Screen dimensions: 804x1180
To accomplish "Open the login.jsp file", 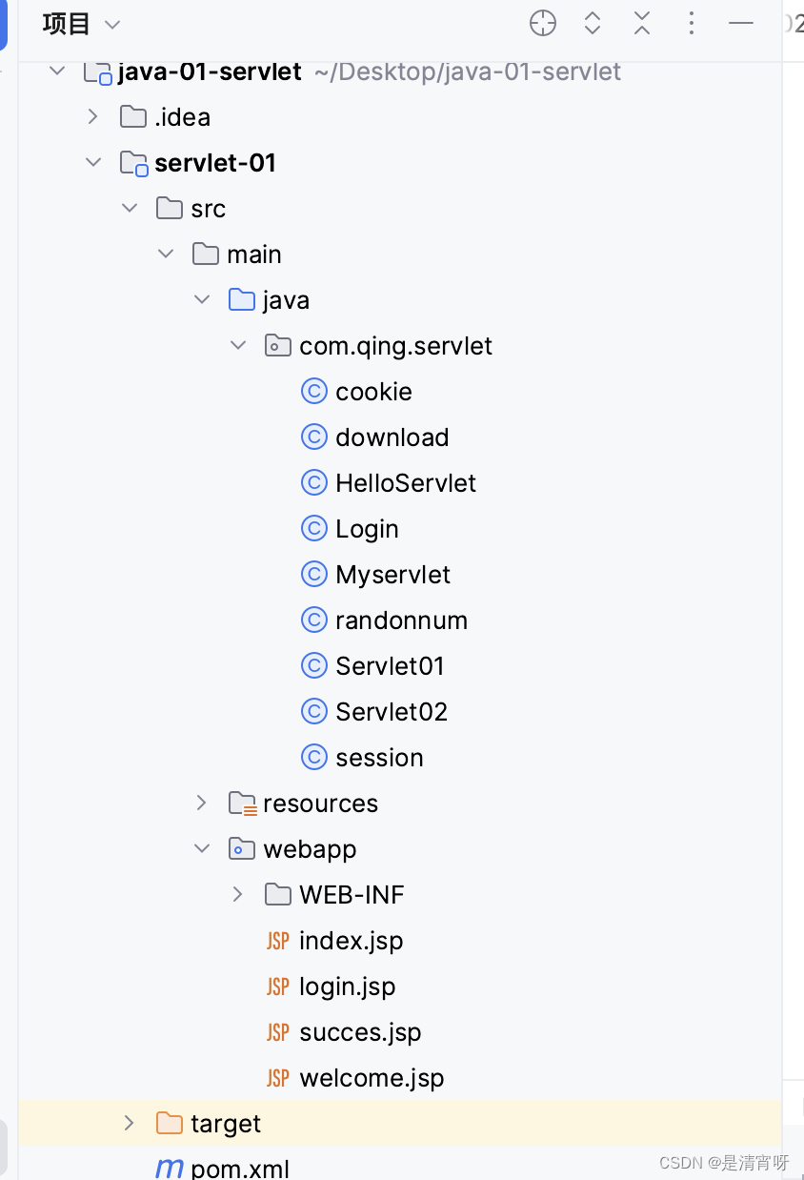I will click(x=347, y=986).
